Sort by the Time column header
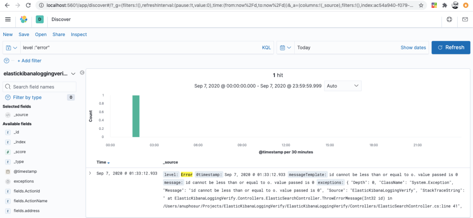 coord(103,162)
